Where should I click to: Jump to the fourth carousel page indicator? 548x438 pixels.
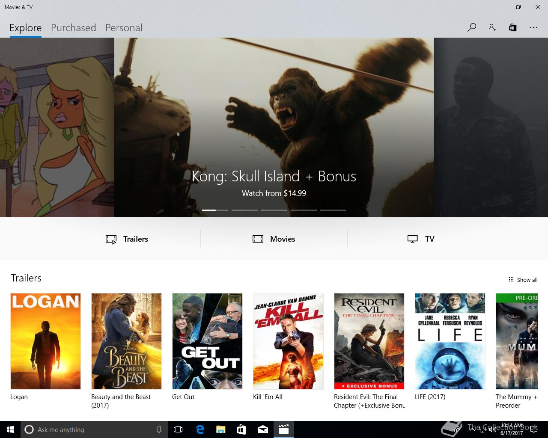(x=304, y=210)
